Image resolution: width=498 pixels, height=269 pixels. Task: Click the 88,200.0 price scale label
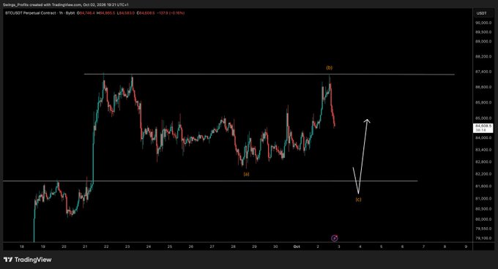click(x=483, y=57)
